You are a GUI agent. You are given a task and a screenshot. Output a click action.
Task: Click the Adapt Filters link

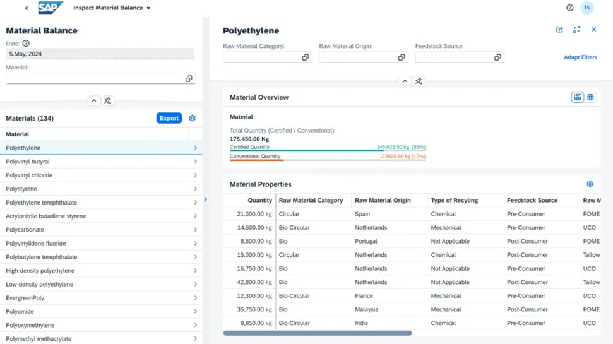(x=580, y=57)
